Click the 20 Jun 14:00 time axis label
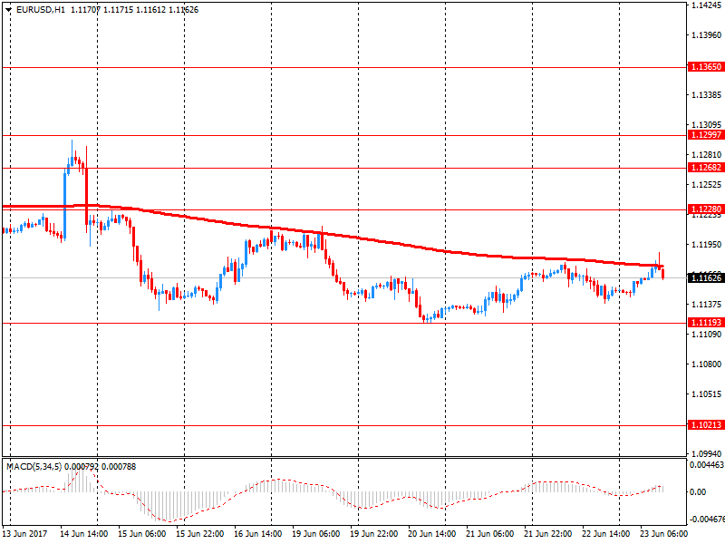The image size is (725, 544). coord(432,534)
